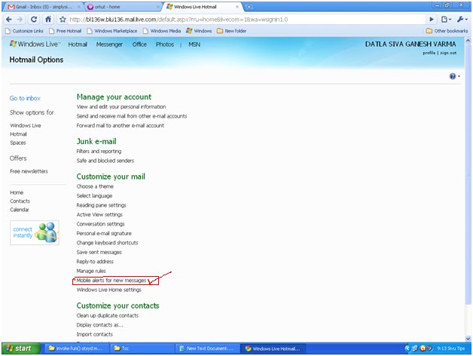This screenshot has width=473, height=356.
Task: Open Office in the top navigation
Action: click(139, 44)
